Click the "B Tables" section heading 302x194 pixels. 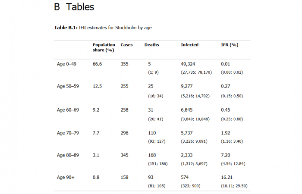[74, 7]
